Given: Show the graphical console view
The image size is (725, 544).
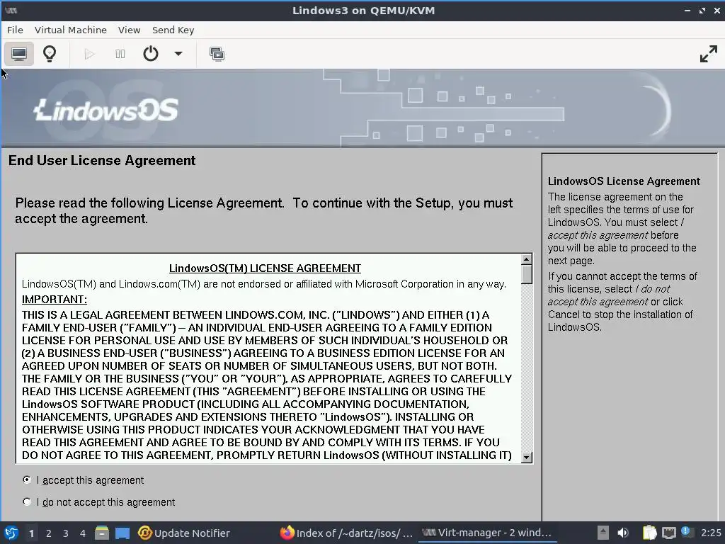Looking at the screenshot, I should tap(19, 54).
